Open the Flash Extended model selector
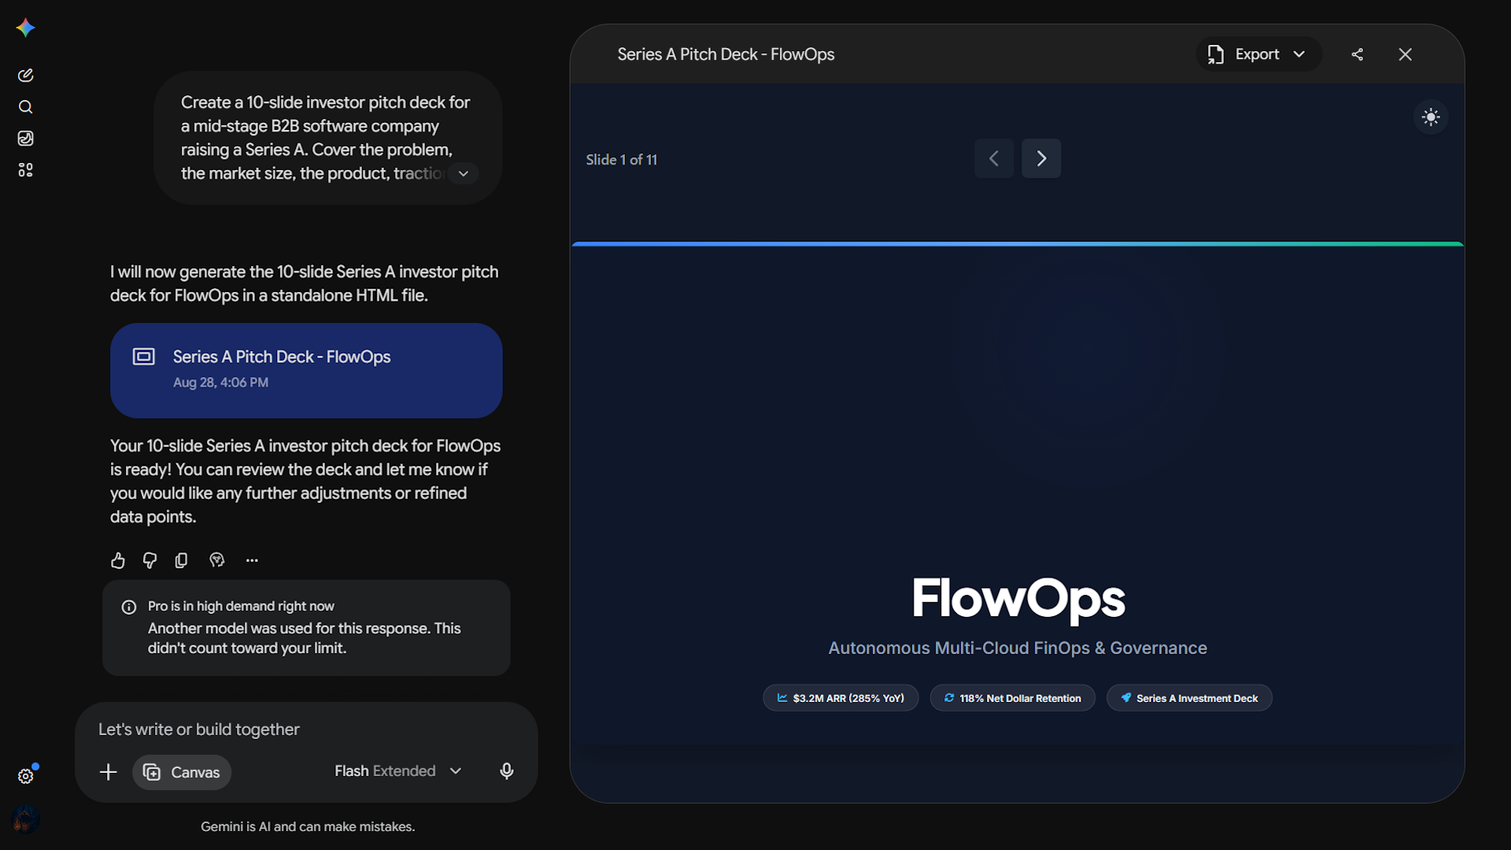1511x850 pixels. coord(398,771)
